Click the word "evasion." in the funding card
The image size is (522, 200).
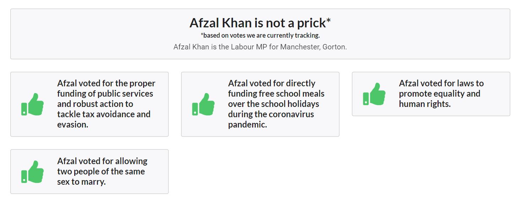(x=72, y=125)
